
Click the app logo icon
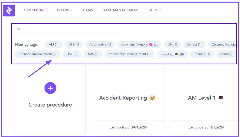pyautogui.click(x=9, y=10)
